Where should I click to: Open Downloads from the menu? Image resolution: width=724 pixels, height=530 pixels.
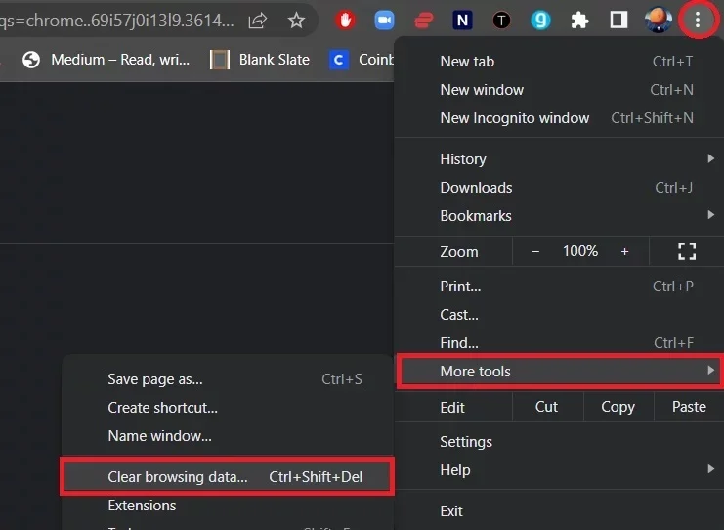pos(559,188)
